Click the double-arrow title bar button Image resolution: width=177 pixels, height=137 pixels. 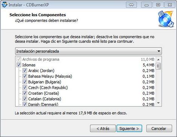pyautogui.click(x=131, y=5)
